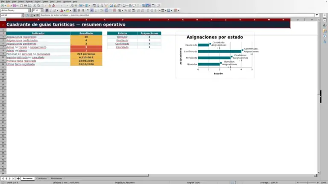Click the '6,515.00 €' result cell
Screen dimensions: 328x184
pyautogui.click(x=86, y=57)
